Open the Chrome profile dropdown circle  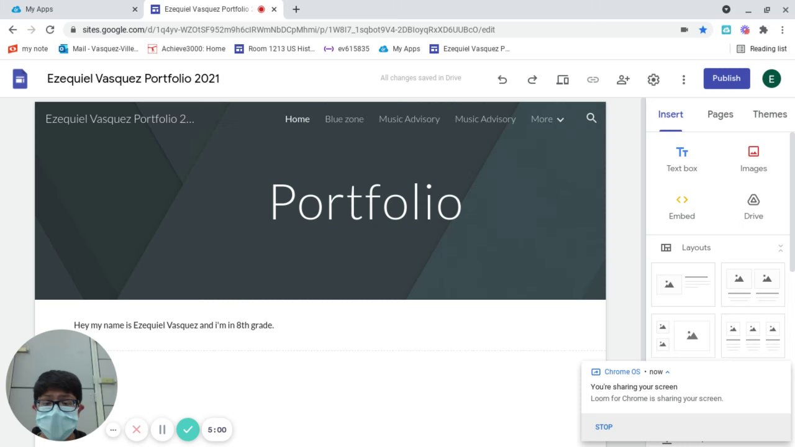[x=726, y=9]
